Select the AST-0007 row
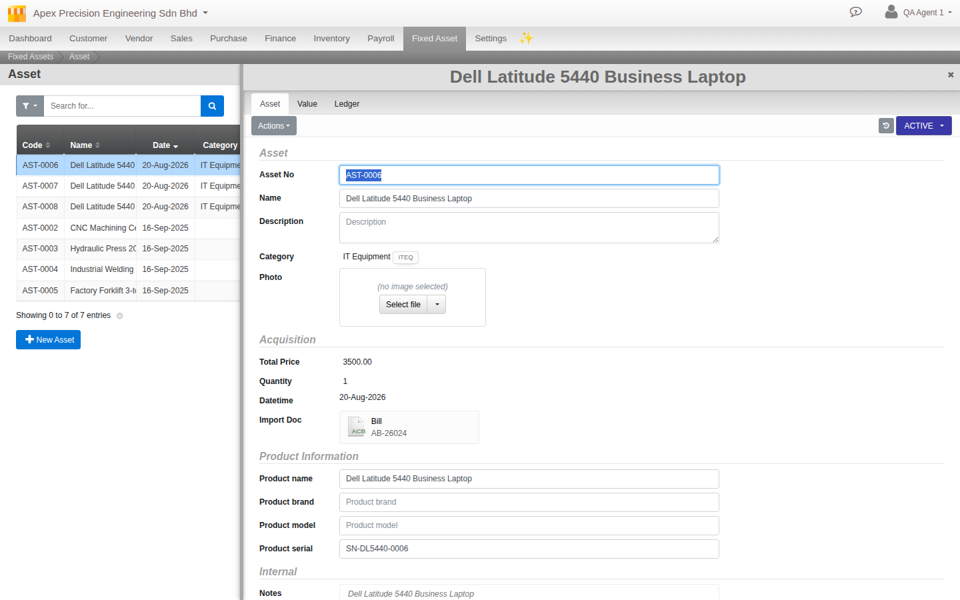Image resolution: width=960 pixels, height=600 pixels. 128,186
